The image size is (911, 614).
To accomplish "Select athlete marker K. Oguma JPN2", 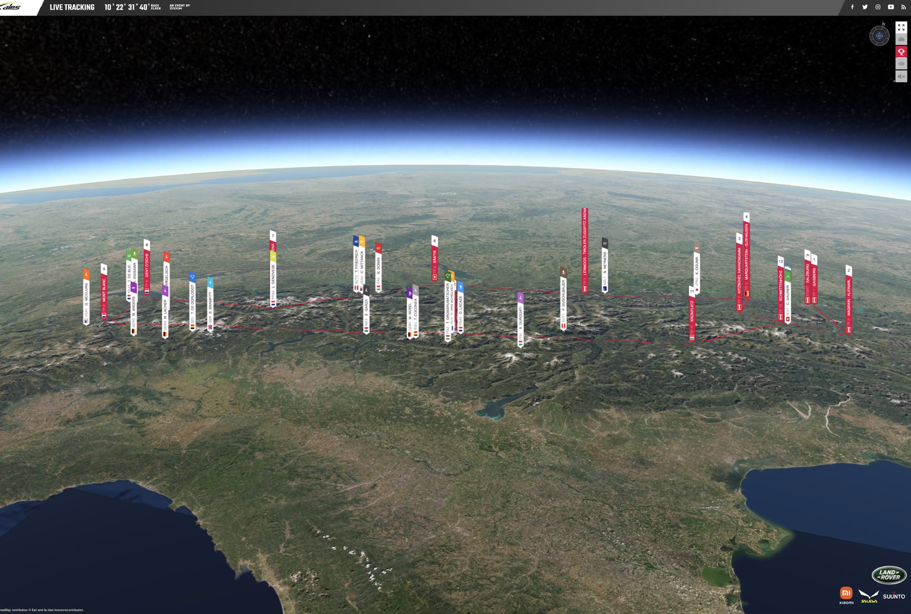I will tap(697, 269).
